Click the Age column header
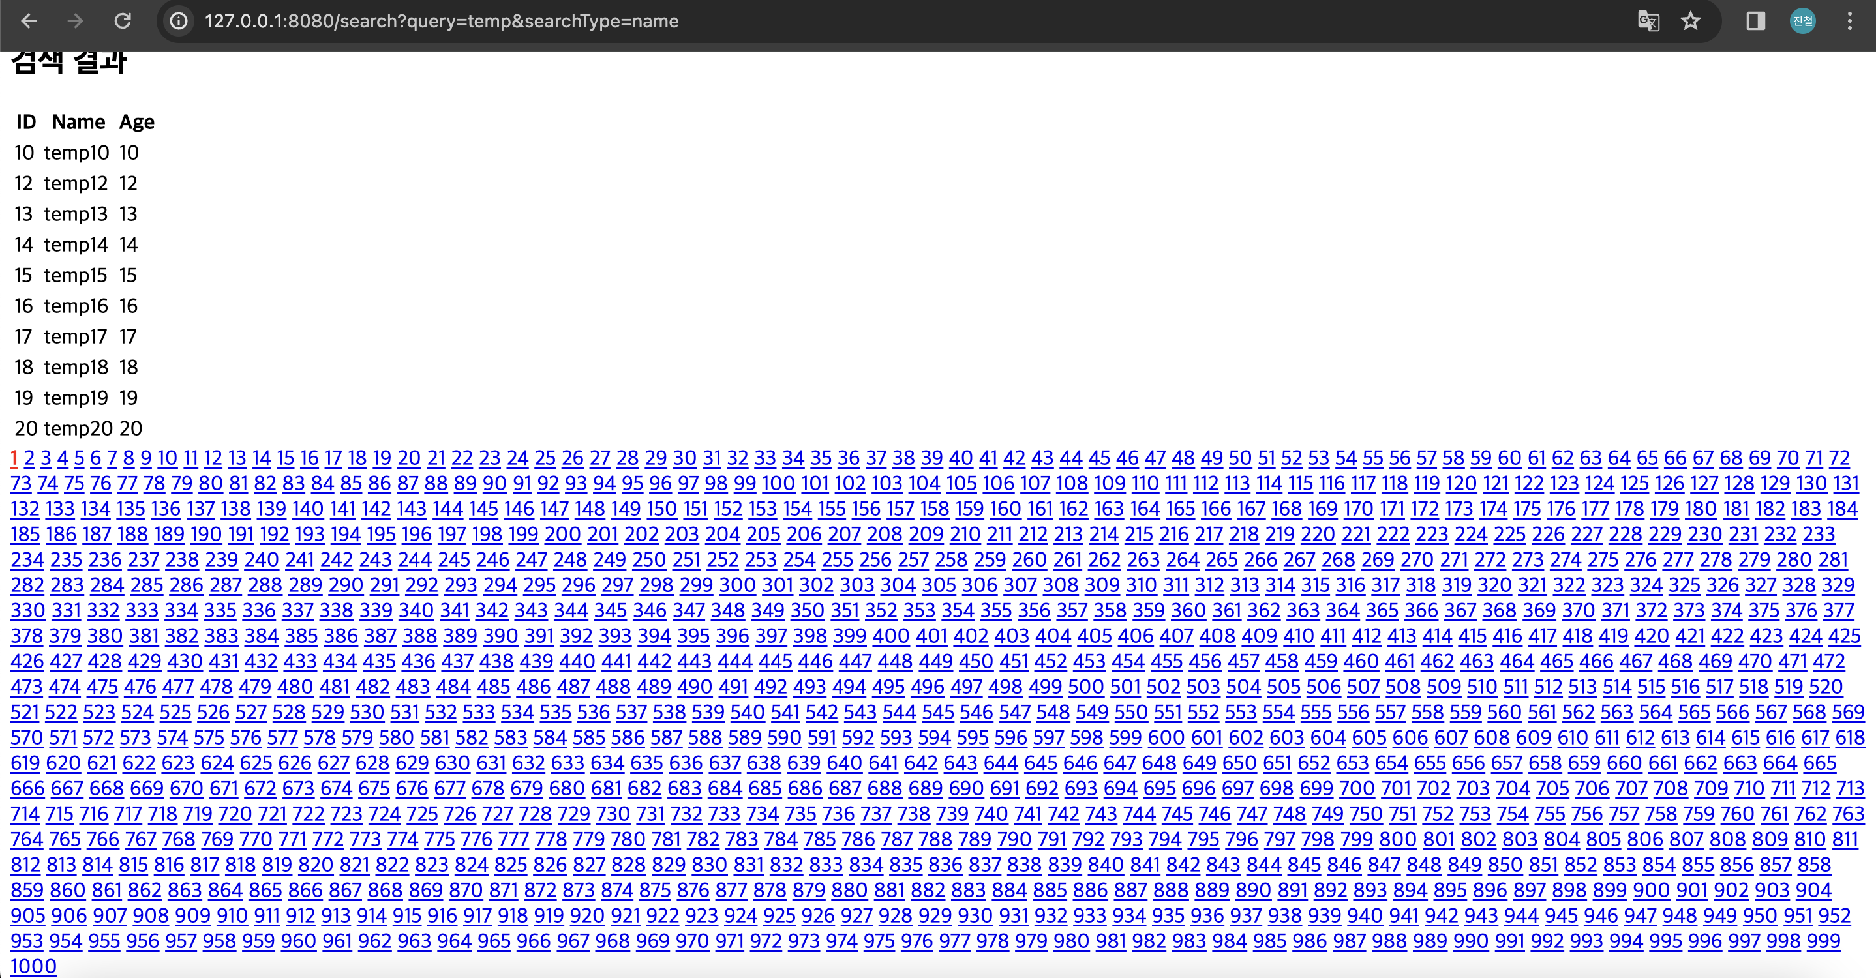Screen dimensions: 1876x978 coord(137,123)
